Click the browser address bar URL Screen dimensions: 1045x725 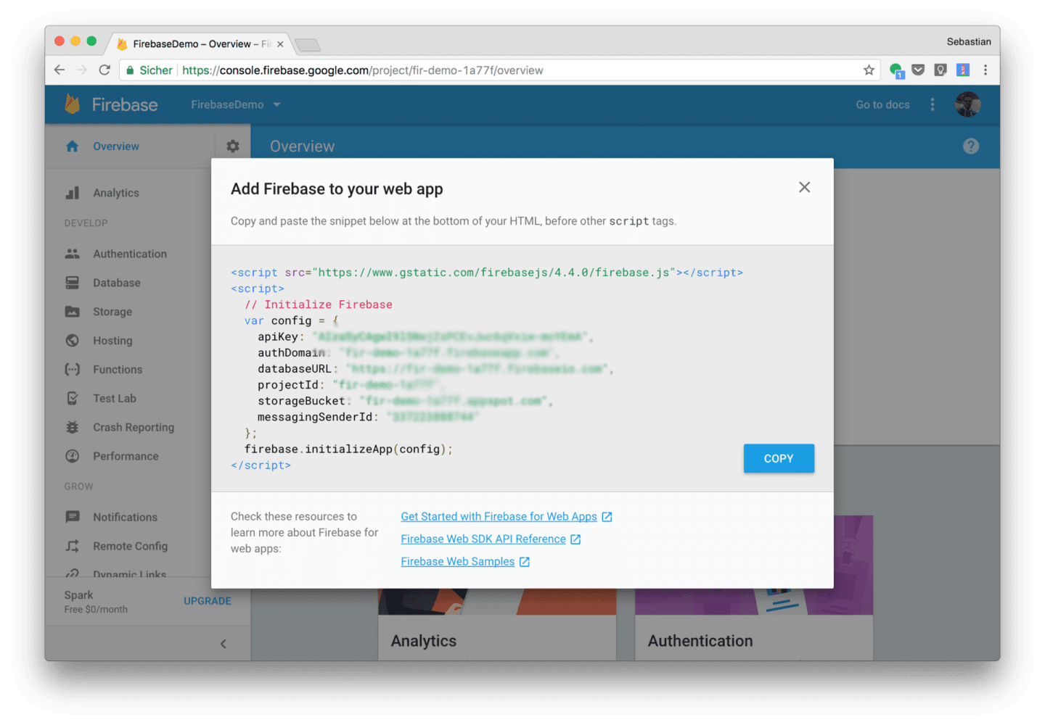(363, 70)
